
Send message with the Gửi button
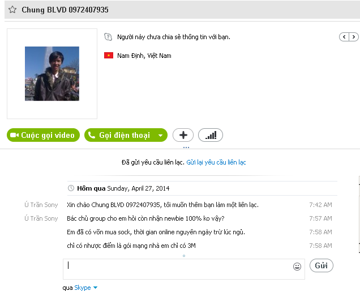point(321,265)
